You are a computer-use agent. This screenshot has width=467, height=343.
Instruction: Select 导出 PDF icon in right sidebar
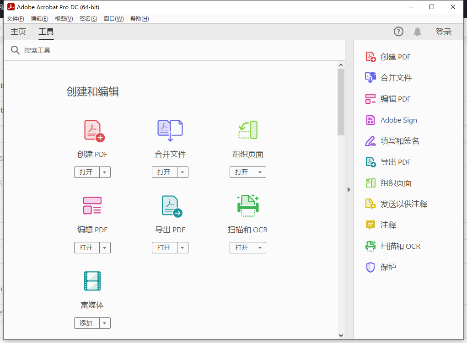pyautogui.click(x=370, y=162)
